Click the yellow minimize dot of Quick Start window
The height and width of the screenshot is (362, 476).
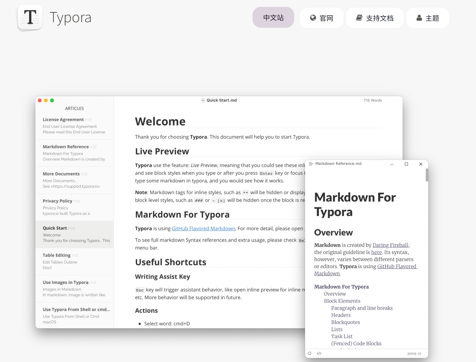[x=46, y=100]
